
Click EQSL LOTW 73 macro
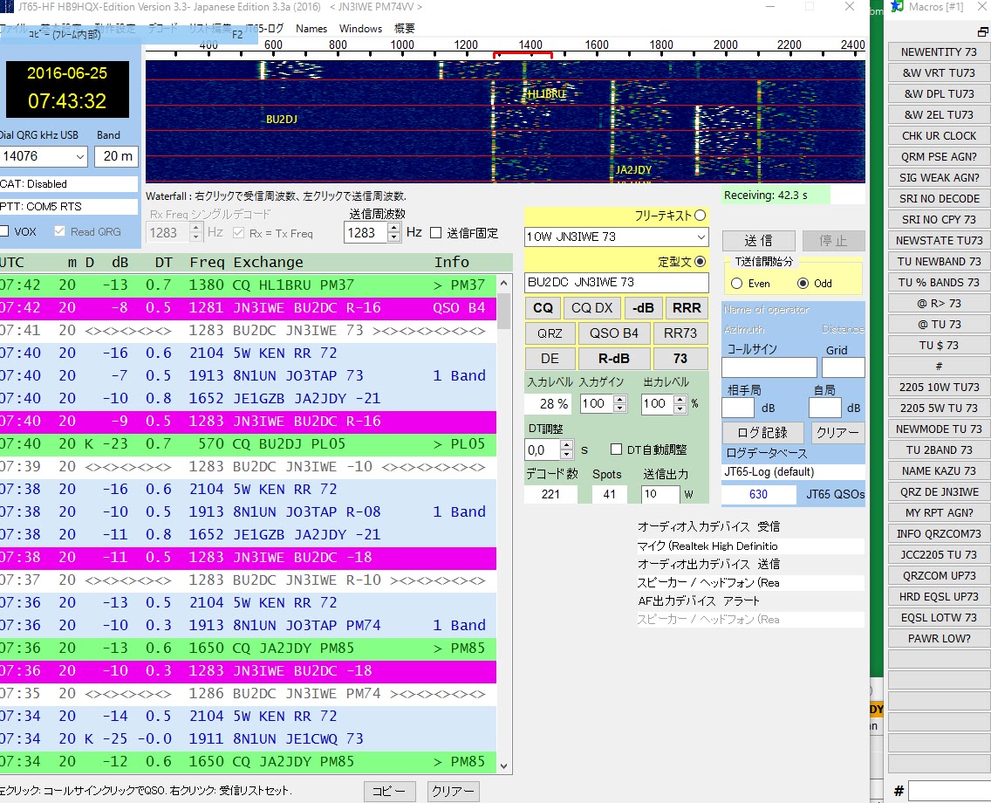(x=939, y=617)
